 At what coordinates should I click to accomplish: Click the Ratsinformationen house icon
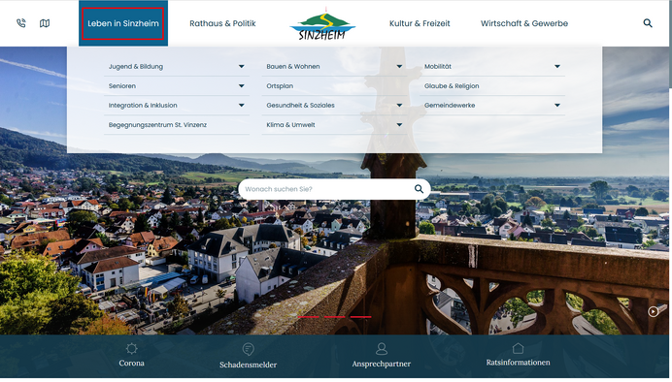point(518,348)
